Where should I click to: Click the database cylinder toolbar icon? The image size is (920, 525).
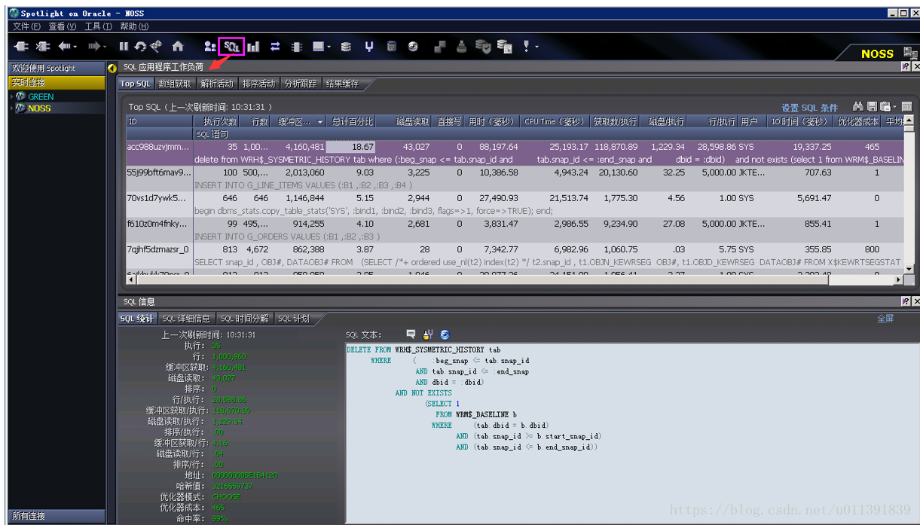click(391, 47)
